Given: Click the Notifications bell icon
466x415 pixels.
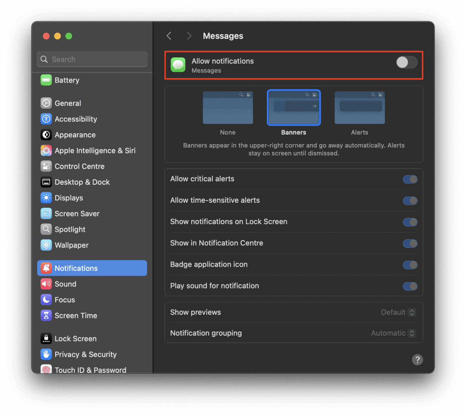Looking at the screenshot, I should click(x=46, y=268).
